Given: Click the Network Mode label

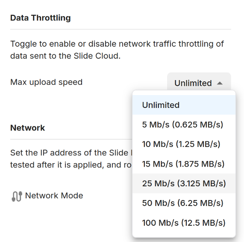Looking at the screenshot, I should (x=54, y=196).
